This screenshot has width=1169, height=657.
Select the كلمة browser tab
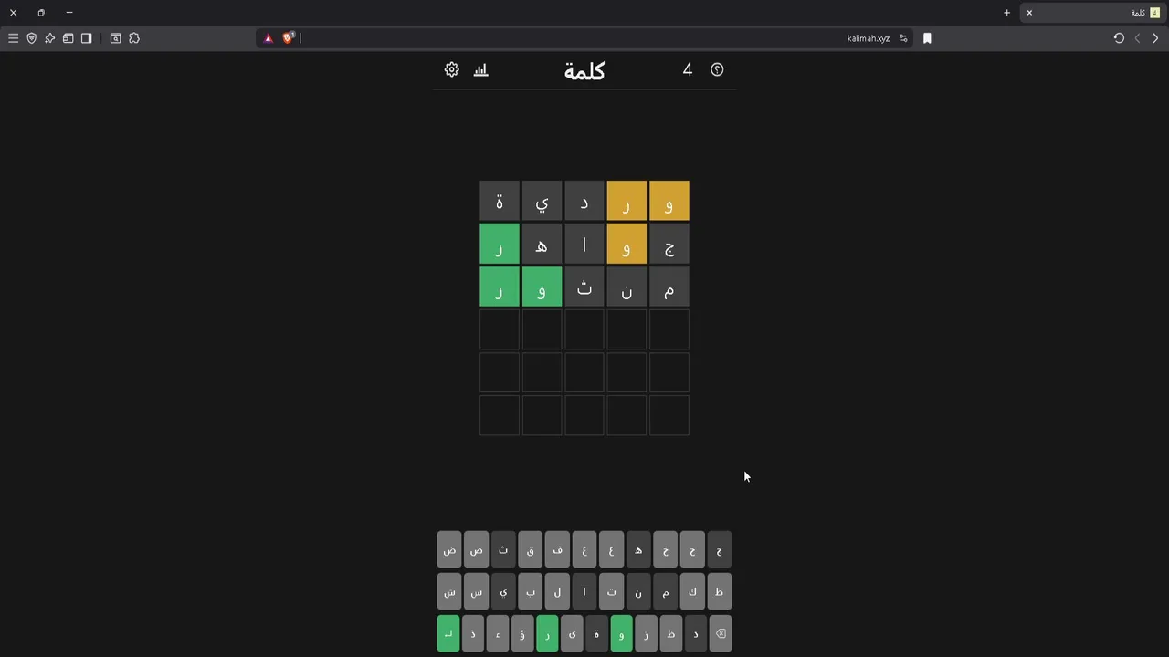(1093, 13)
